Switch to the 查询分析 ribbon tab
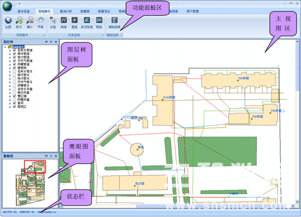Viewport: 301px width, 217px height. [x=66, y=11]
